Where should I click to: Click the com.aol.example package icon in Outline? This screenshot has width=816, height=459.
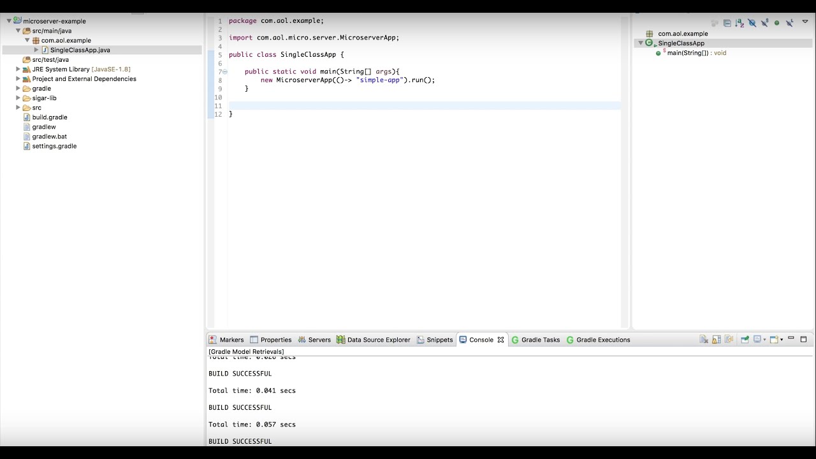pos(650,34)
